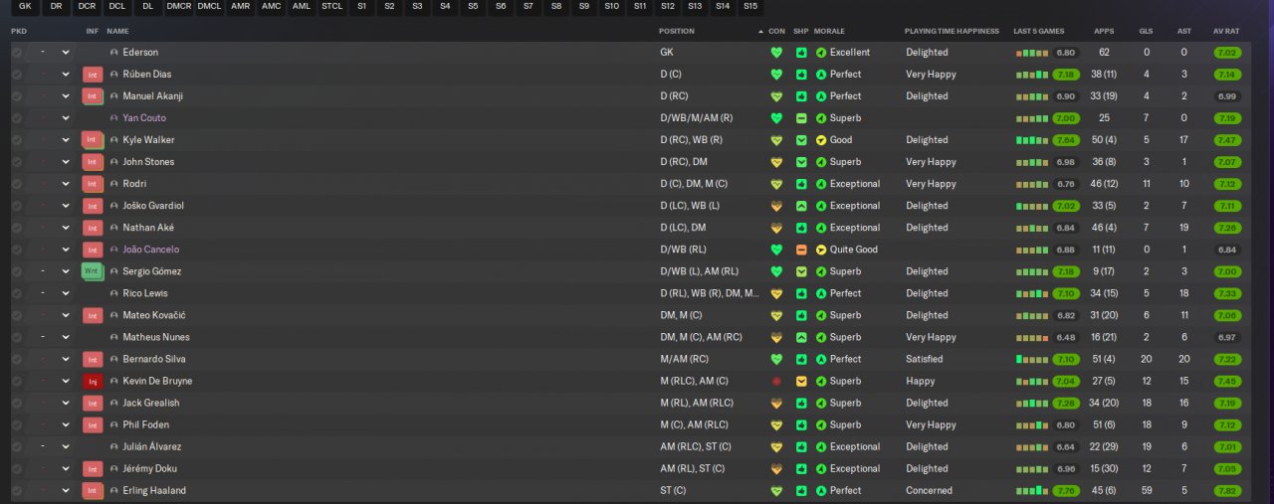This screenshot has width=1274, height=504.
Task: Click Rodri's Int information badge
Action: [x=93, y=184]
